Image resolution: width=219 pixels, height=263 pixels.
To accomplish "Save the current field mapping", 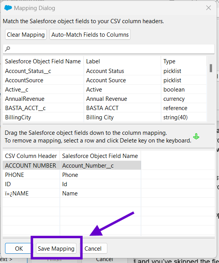I will pyautogui.click(x=56, y=249).
